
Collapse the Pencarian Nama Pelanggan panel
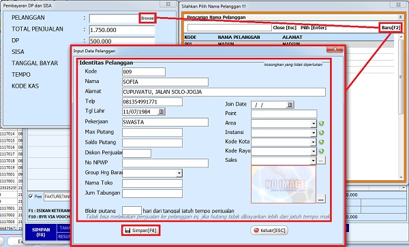(x=400, y=17)
